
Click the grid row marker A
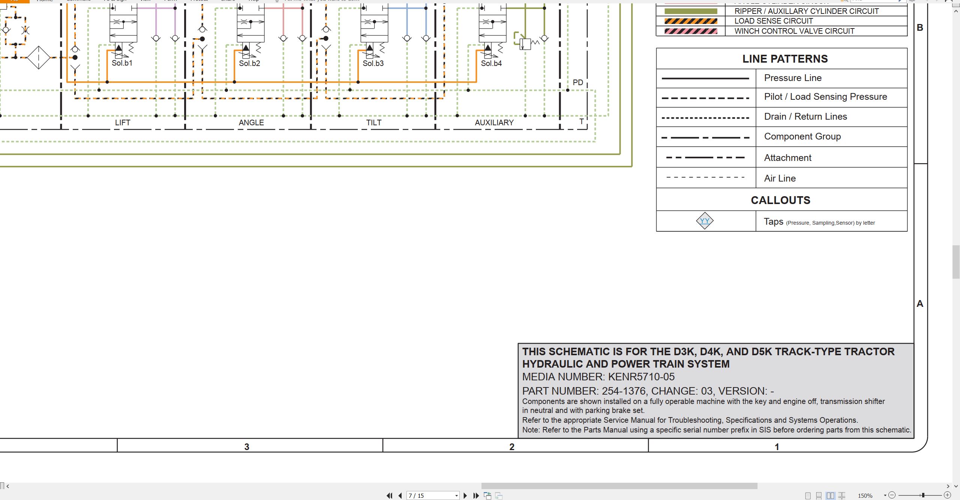tap(920, 303)
